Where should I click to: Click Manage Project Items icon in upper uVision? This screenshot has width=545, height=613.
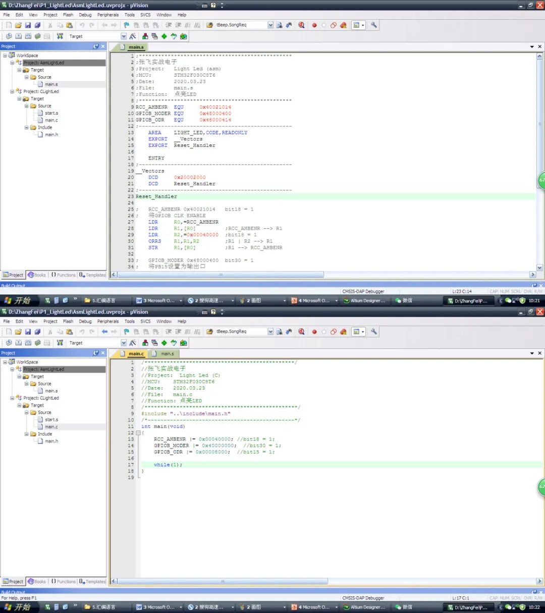[145, 36]
